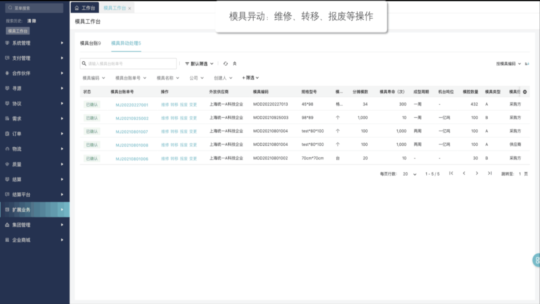Click the 结算平台 sidebar icon
The height and width of the screenshot is (304, 540).
pyautogui.click(x=7, y=194)
